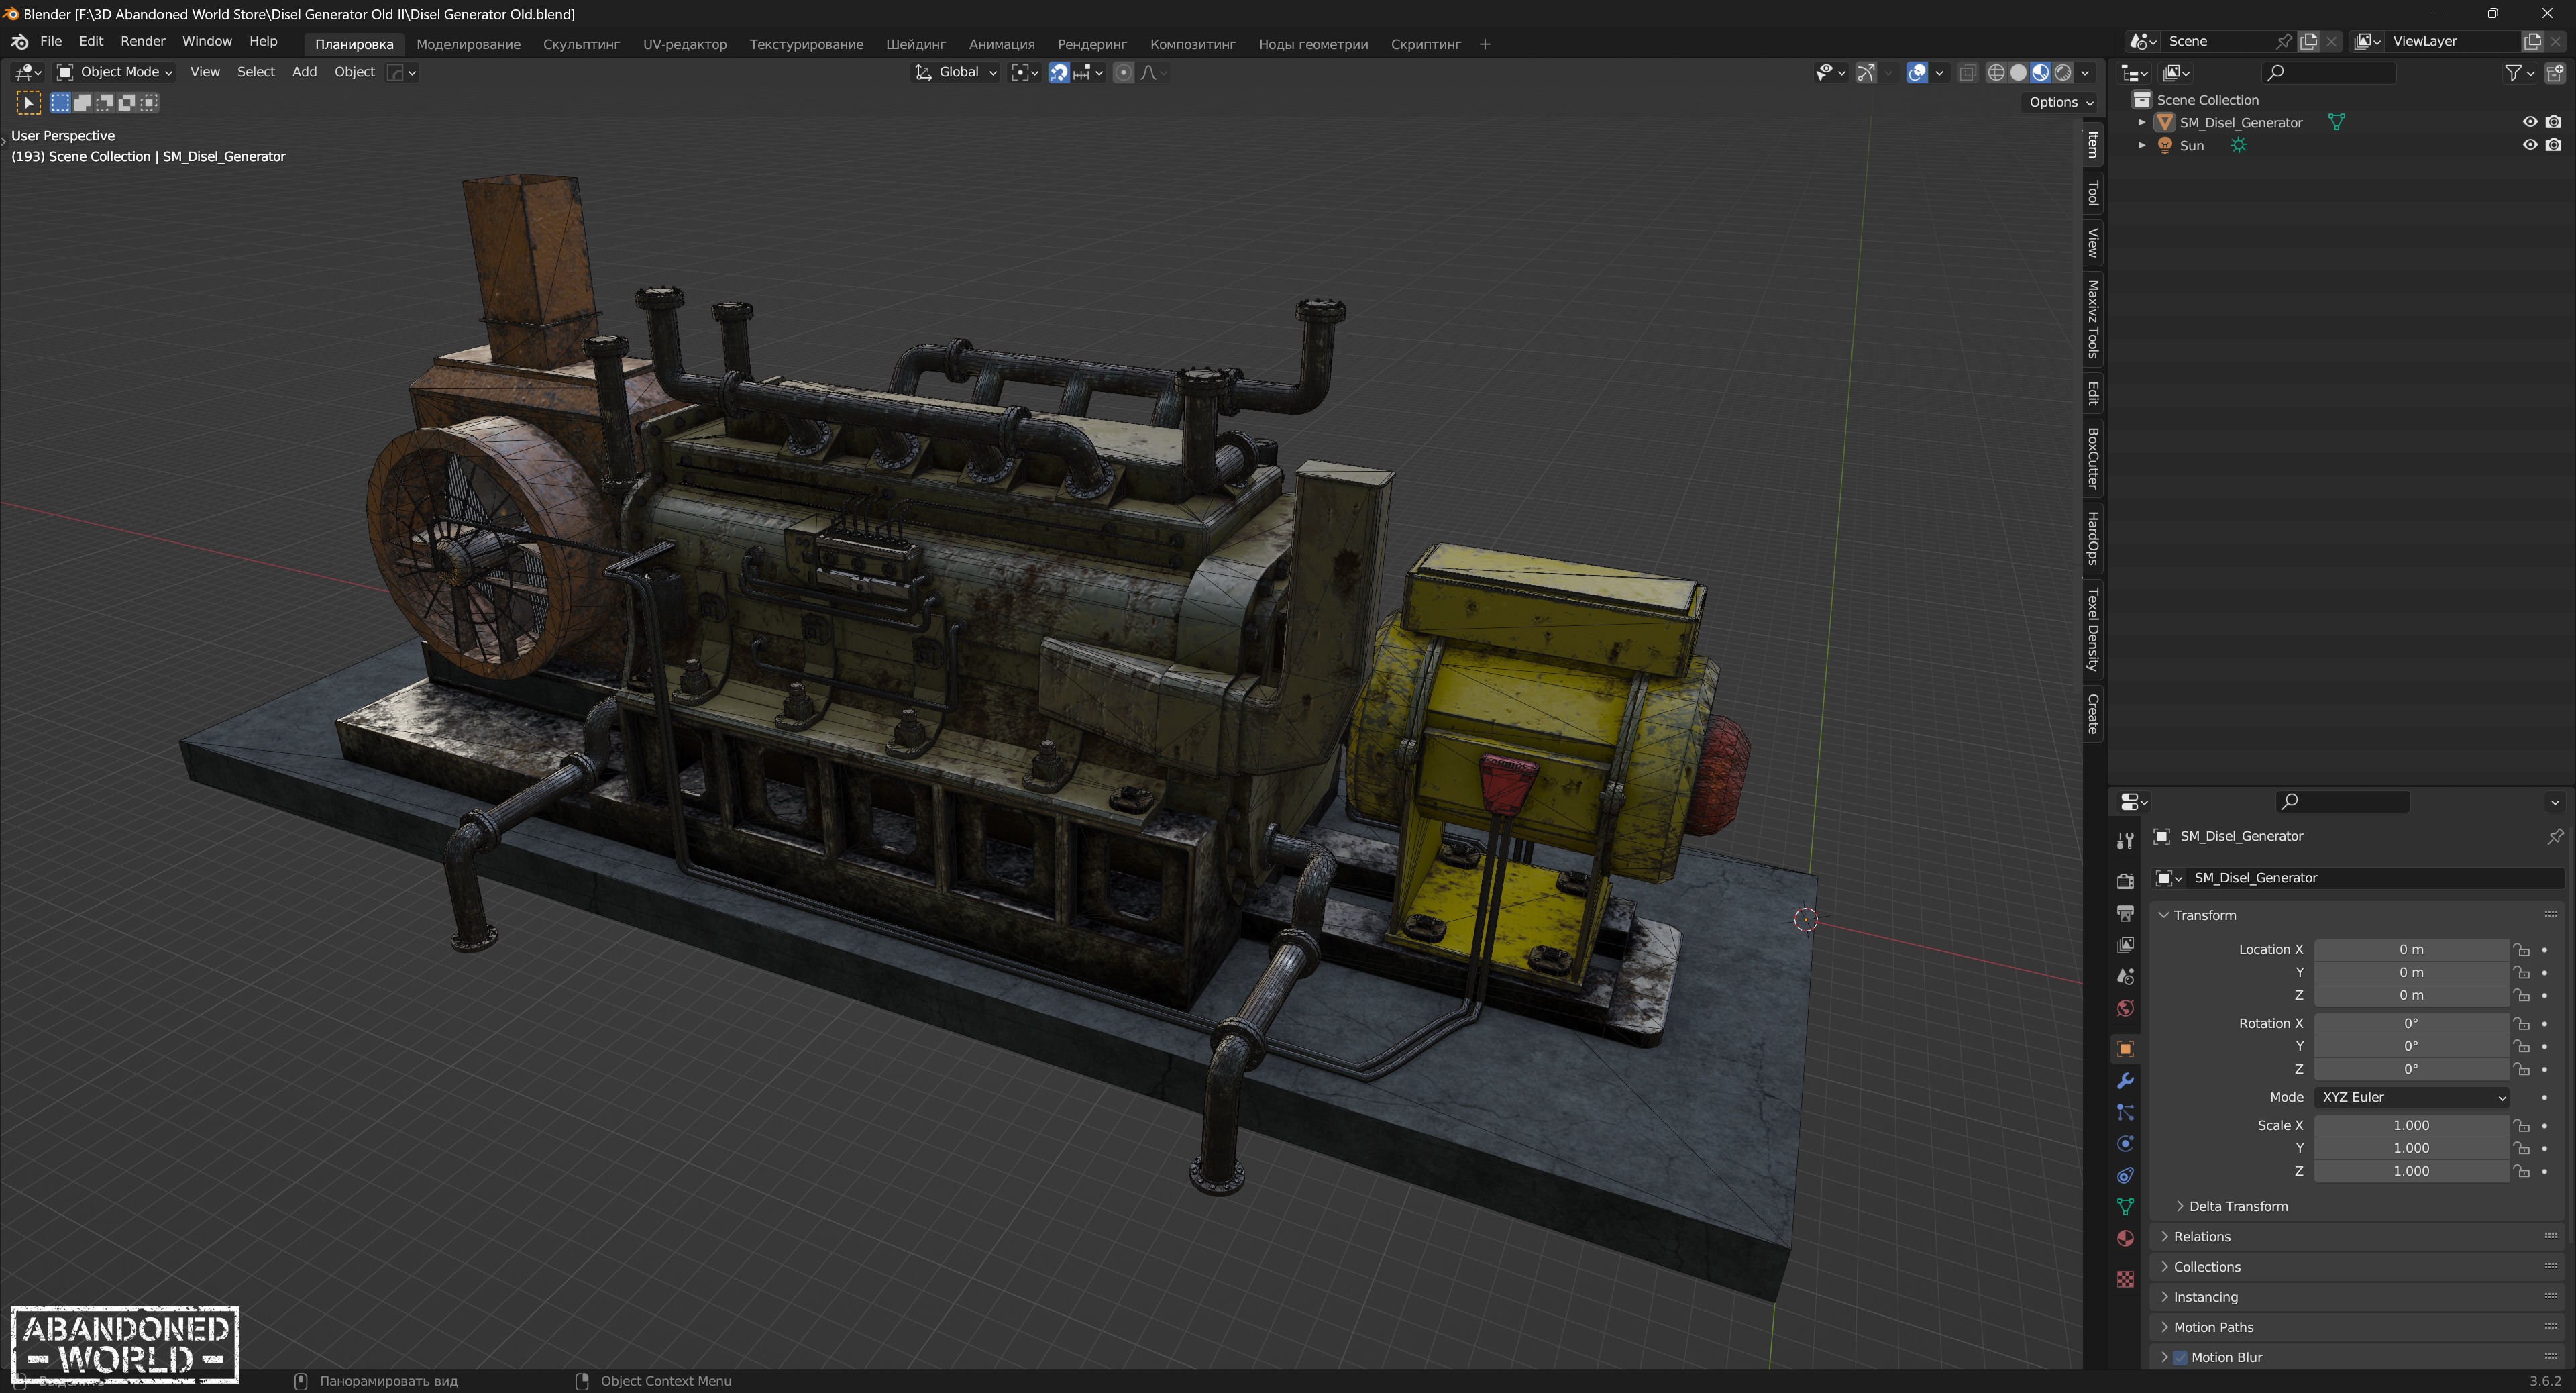The width and height of the screenshot is (2576, 1393).
Task: Open the Object Mode dropdown
Action: click(114, 72)
